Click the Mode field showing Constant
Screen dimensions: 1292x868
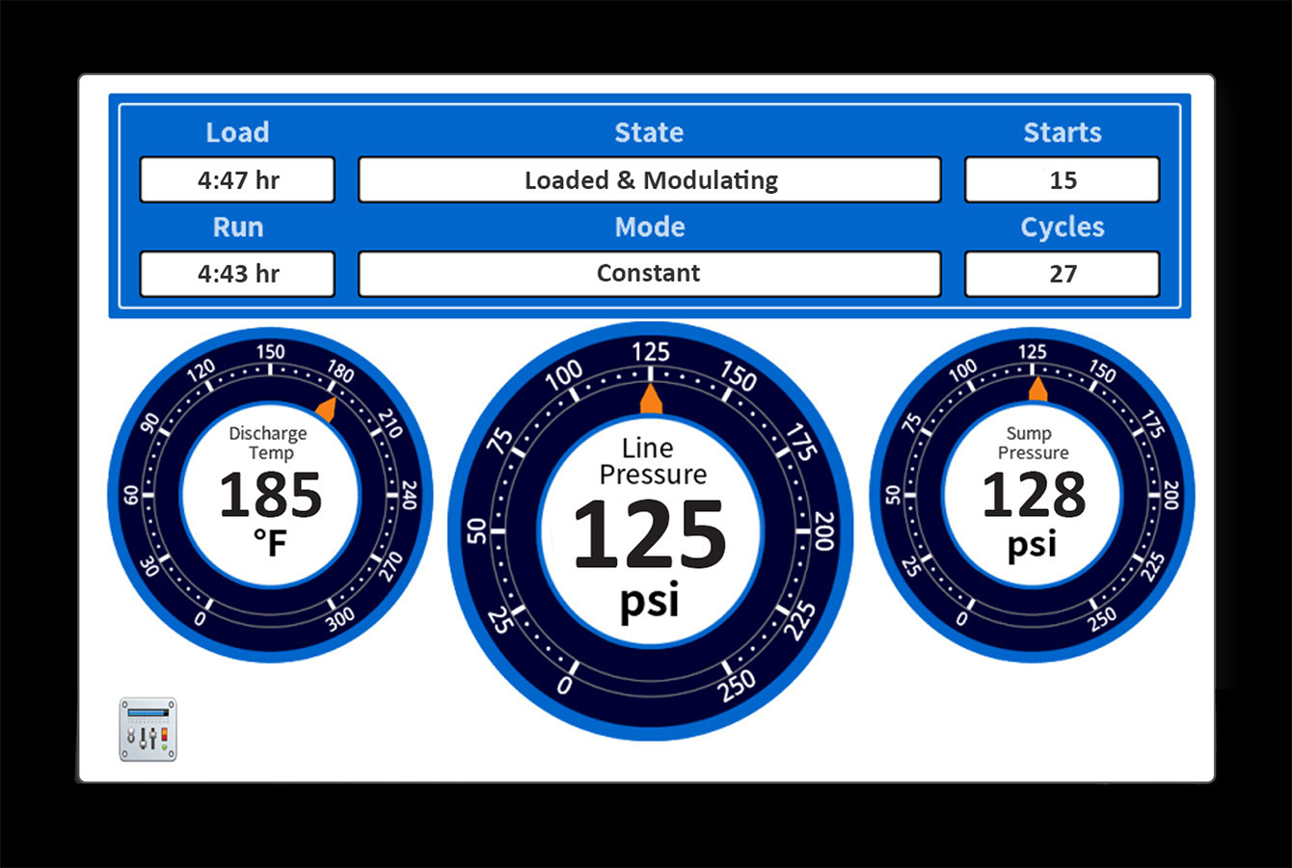click(x=650, y=274)
